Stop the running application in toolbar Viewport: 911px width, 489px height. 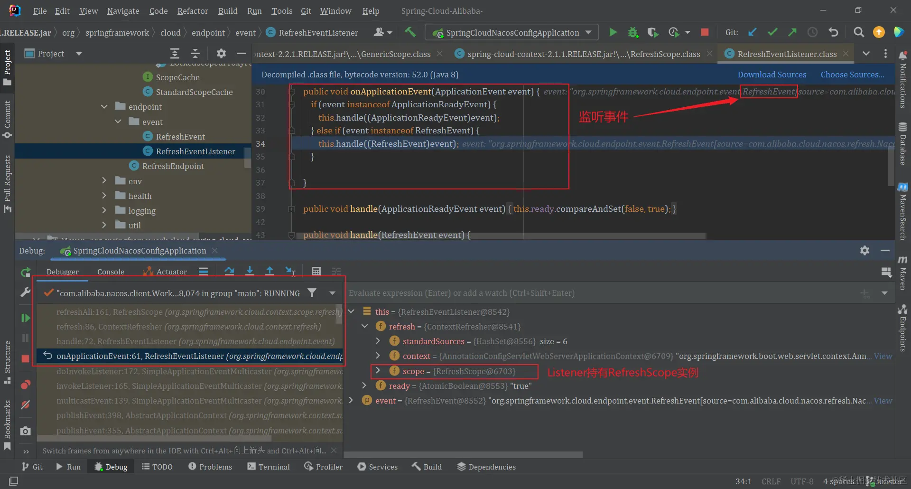click(705, 32)
